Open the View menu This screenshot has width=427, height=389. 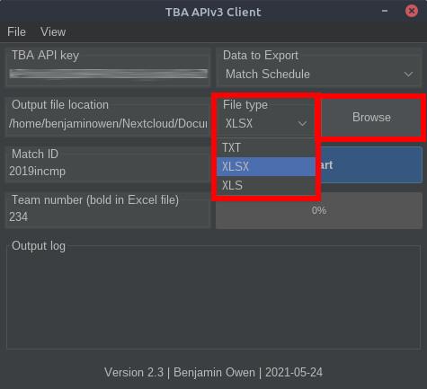click(x=53, y=31)
